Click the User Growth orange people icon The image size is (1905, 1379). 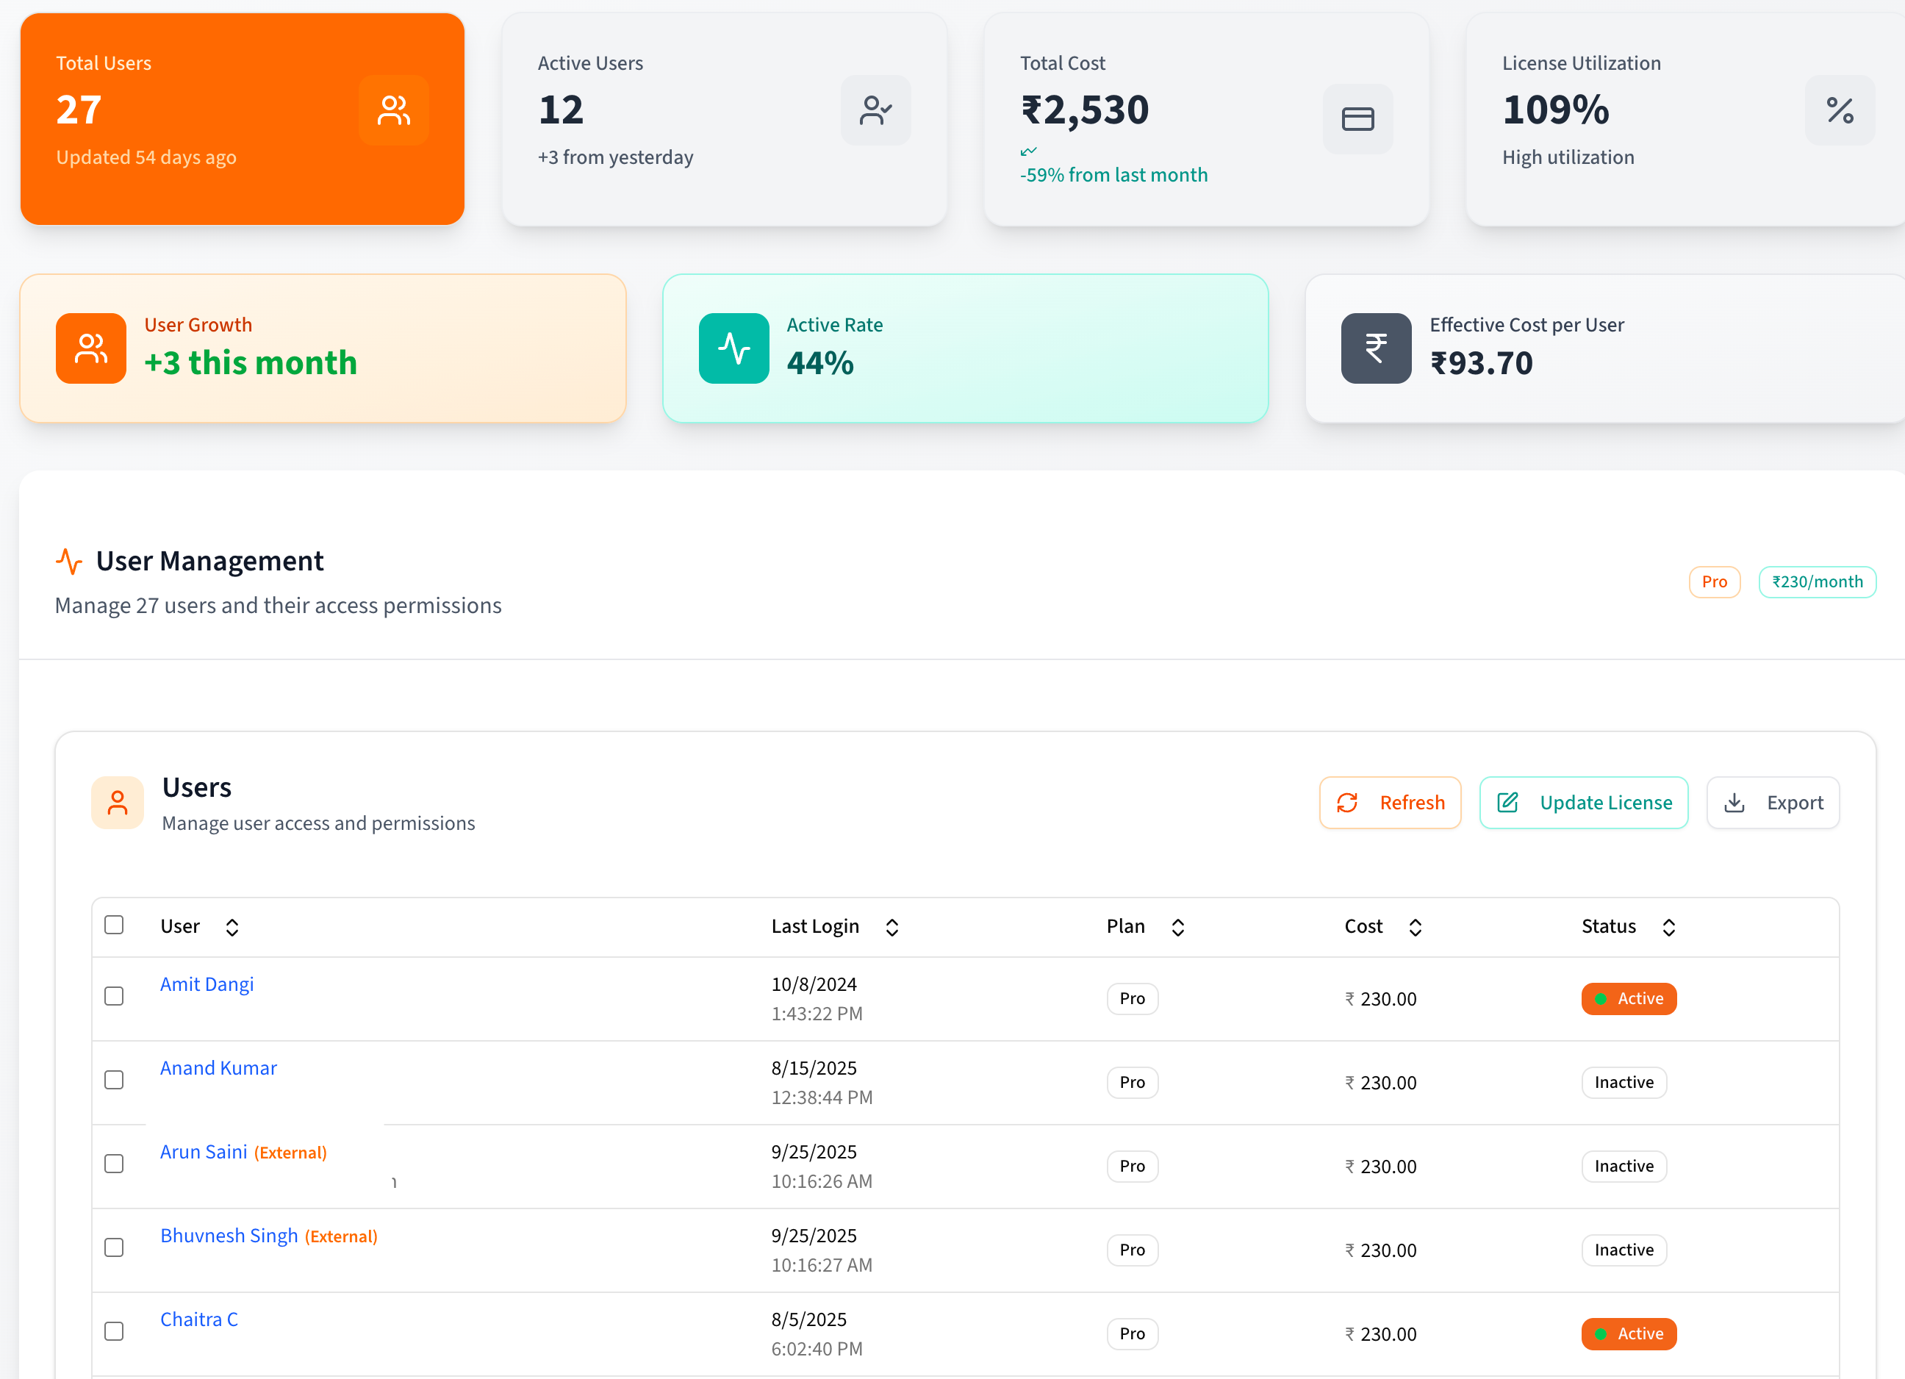(x=90, y=348)
